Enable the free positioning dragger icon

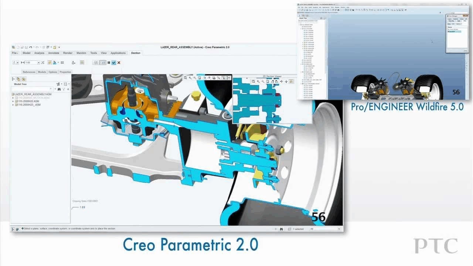74,63
